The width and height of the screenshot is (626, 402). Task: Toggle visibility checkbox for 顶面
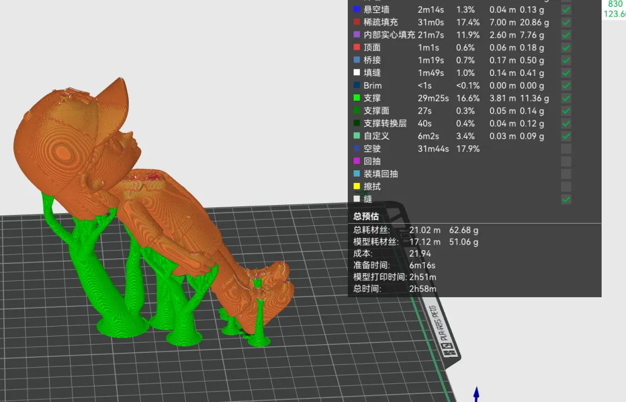566,47
